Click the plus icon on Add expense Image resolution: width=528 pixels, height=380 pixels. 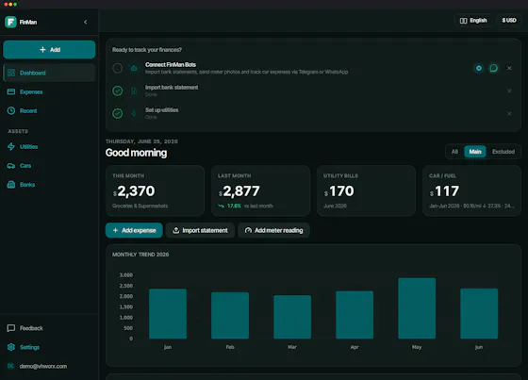115,230
